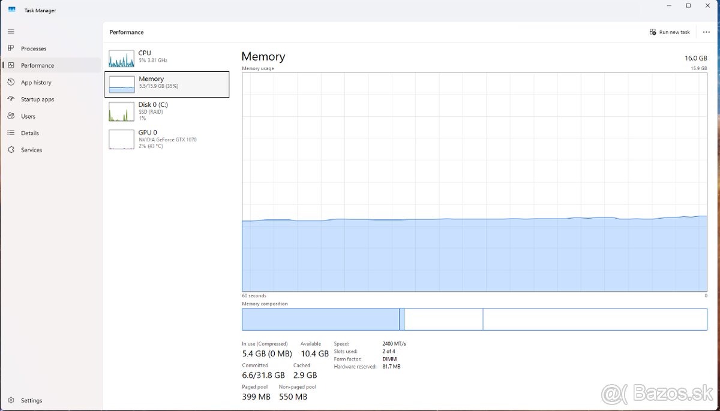The width and height of the screenshot is (720, 411).
Task: Open the Services page
Action: pyautogui.click(x=31, y=150)
